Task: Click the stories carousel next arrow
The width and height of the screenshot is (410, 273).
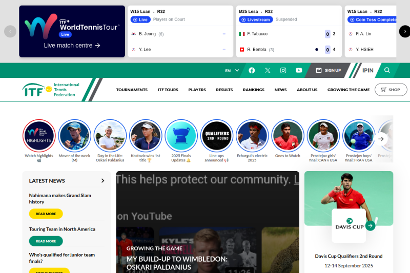Action: pyautogui.click(x=381, y=139)
